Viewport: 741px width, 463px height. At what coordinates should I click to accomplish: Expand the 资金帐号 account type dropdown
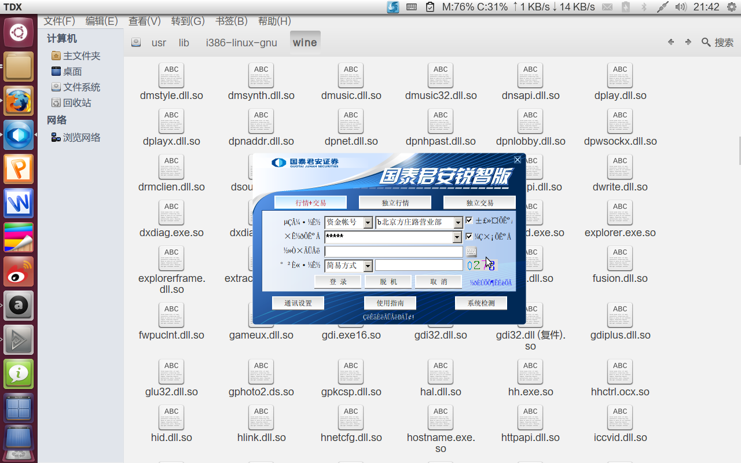[368, 222]
